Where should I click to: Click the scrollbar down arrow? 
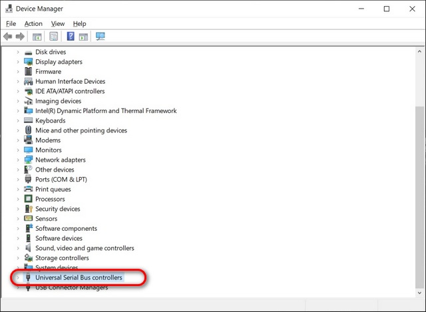click(419, 293)
